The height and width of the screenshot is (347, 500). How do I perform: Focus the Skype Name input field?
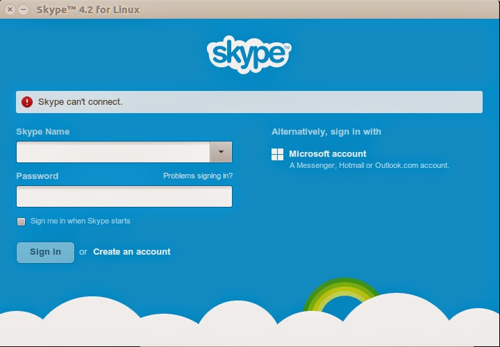pos(113,152)
